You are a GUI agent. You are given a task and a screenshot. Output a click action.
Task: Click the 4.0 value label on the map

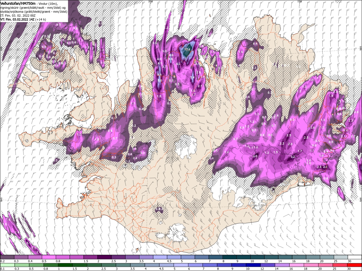coord(159,59)
